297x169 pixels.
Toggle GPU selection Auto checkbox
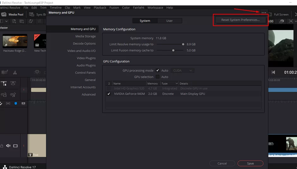158,77
